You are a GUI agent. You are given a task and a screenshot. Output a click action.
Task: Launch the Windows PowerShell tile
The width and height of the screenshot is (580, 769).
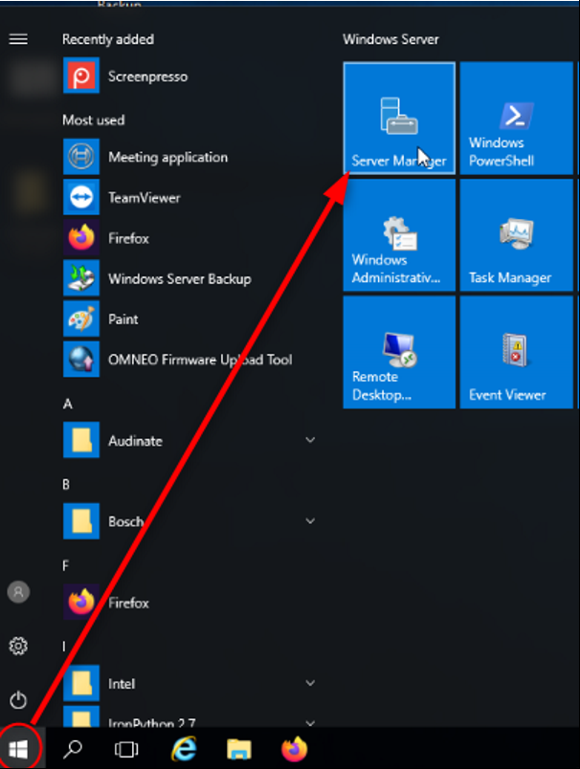click(516, 119)
